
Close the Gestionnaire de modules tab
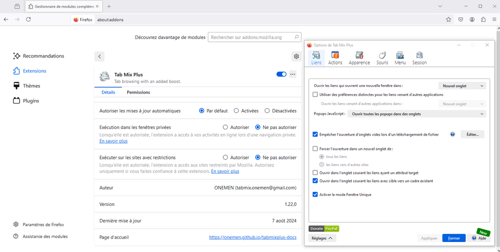click(97, 6)
